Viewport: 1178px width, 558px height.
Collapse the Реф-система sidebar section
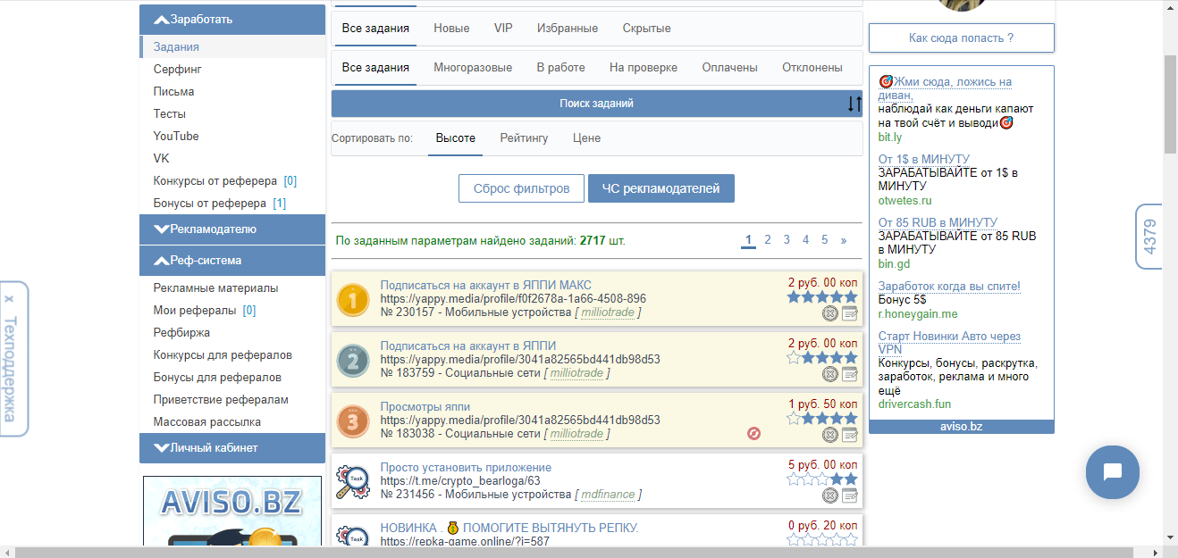232,261
